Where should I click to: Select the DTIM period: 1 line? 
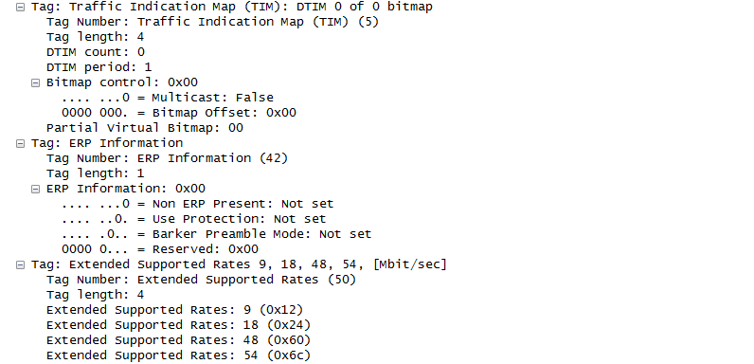coord(99,67)
